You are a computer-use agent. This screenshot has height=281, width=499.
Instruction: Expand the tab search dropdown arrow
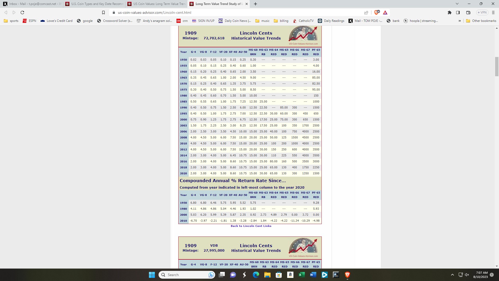[457, 4]
